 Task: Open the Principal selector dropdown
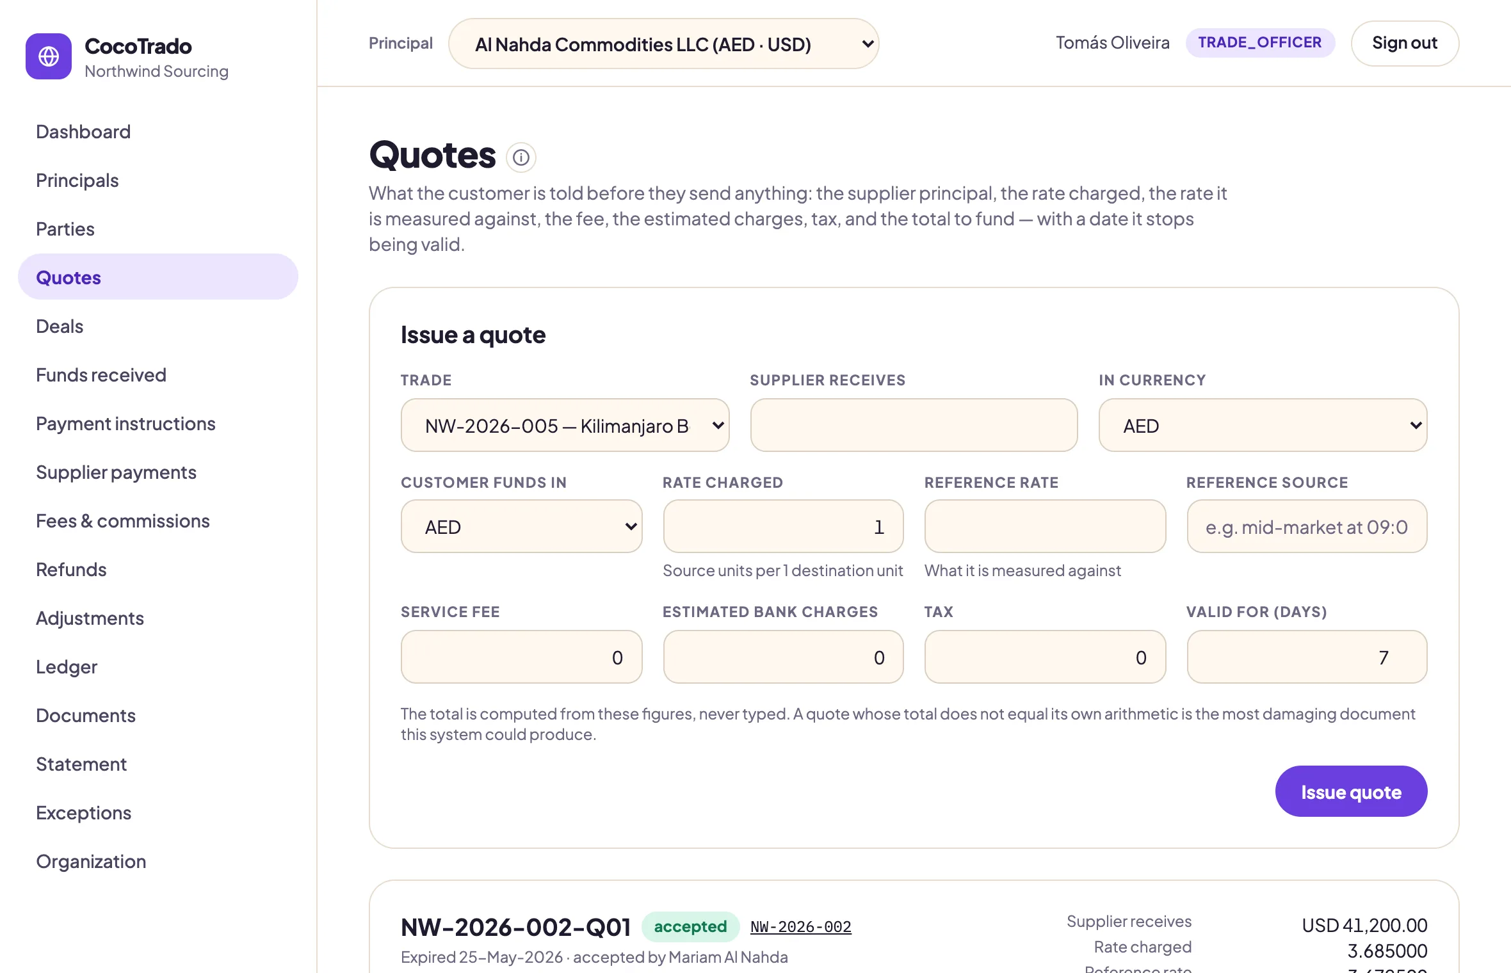(x=663, y=44)
